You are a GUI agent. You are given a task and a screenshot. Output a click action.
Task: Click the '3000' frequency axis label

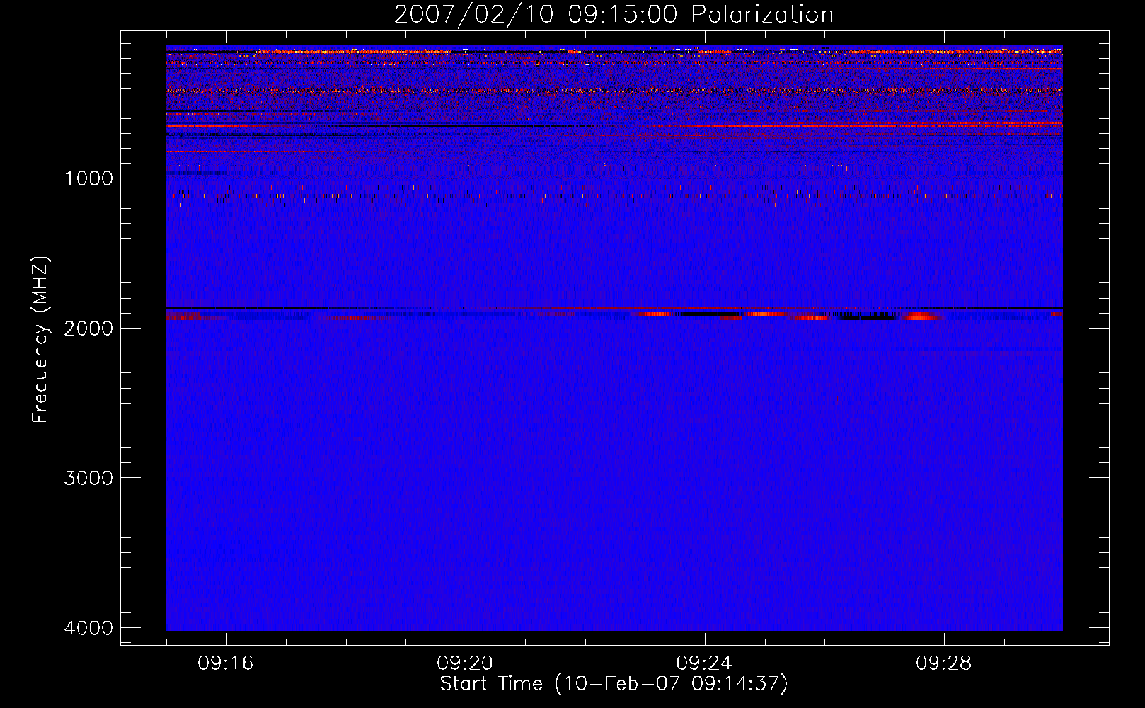coord(88,478)
